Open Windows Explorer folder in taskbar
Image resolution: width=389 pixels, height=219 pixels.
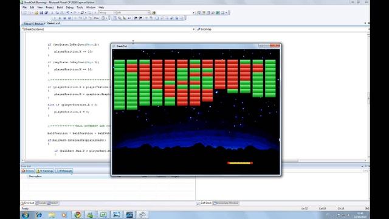pos(52,215)
